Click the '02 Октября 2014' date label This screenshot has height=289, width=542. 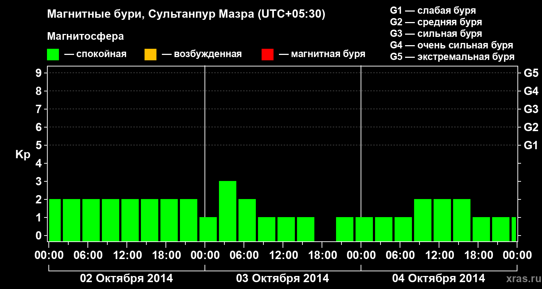click(126, 279)
